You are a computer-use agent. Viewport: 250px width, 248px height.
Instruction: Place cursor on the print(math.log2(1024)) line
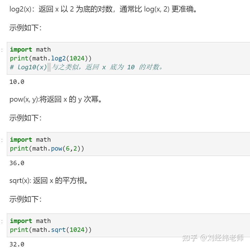51,58
